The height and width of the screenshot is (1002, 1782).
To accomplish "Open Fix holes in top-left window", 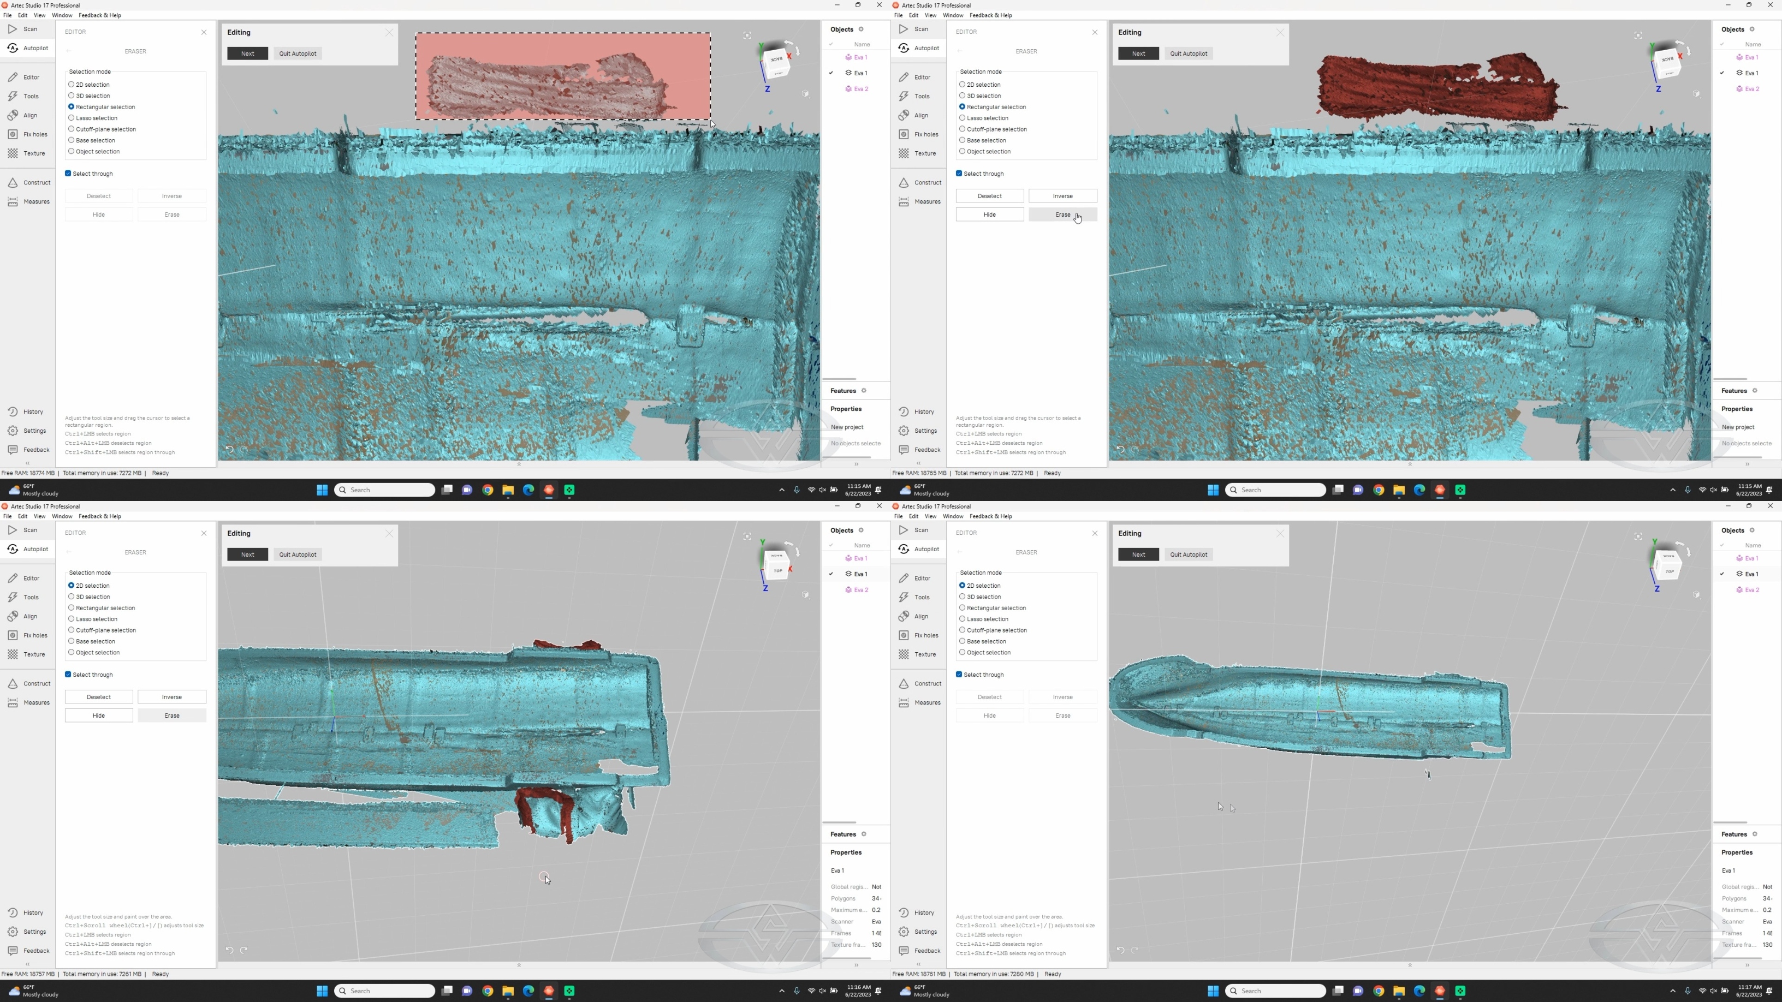I will [x=28, y=134].
